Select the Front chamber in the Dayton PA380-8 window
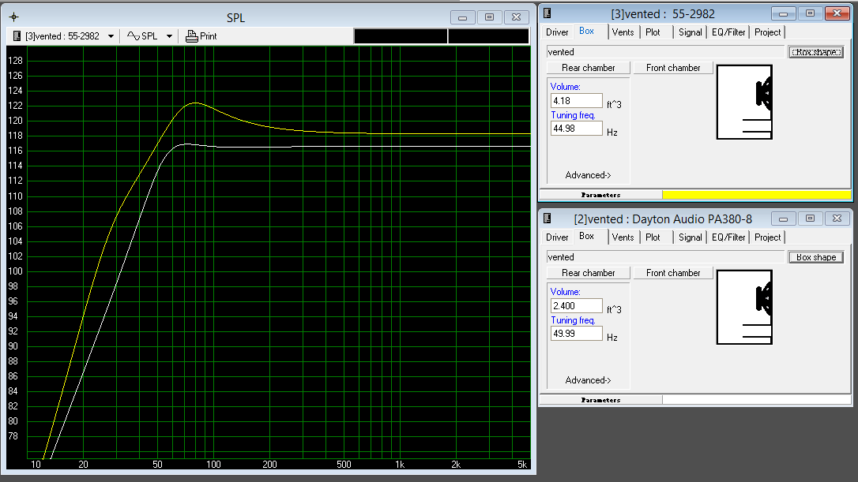The image size is (858, 482). [x=672, y=273]
